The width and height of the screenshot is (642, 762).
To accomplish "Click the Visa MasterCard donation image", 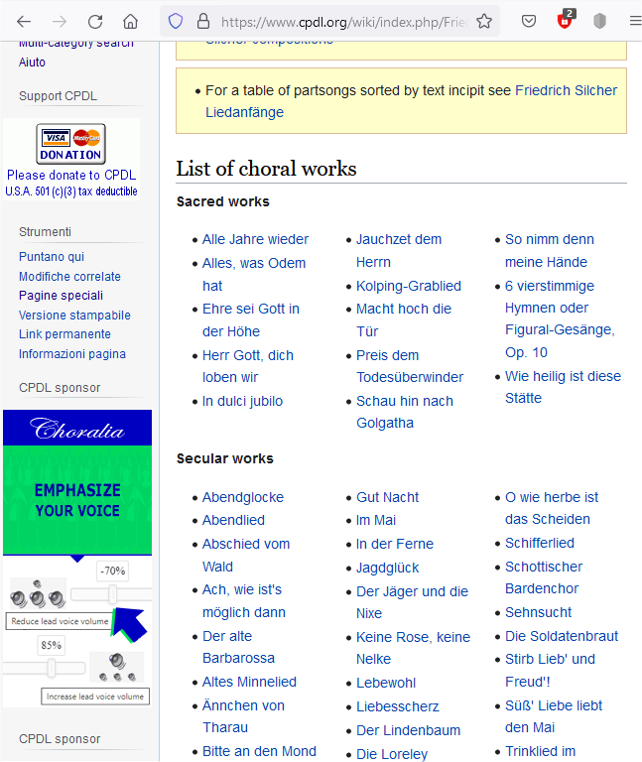I will 70,144.
